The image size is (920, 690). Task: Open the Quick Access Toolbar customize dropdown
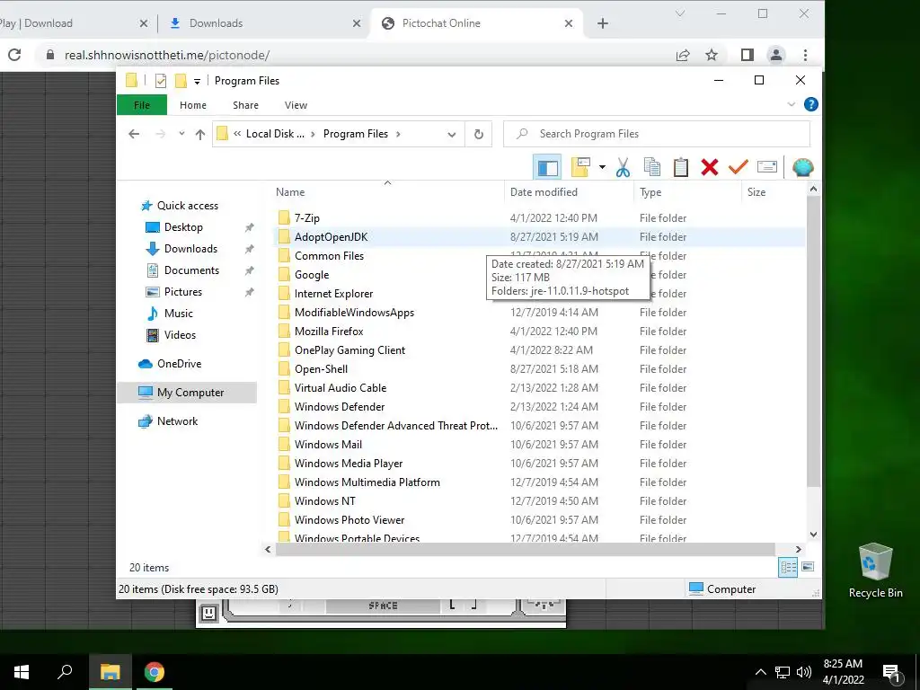tap(197, 82)
